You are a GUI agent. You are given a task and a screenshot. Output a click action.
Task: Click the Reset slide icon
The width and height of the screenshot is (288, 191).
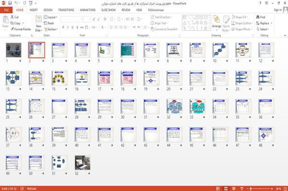click(x=46, y=23)
